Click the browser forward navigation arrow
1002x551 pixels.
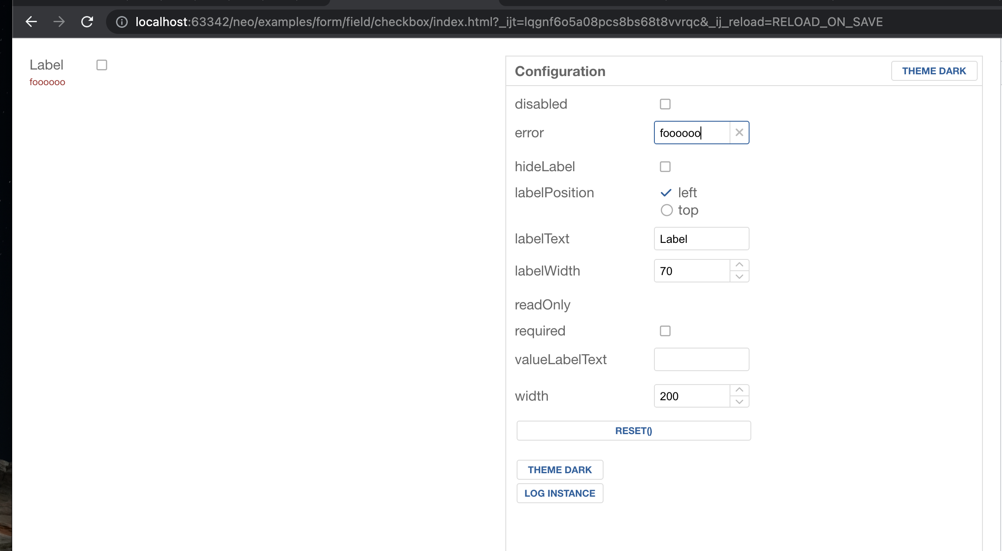click(59, 22)
